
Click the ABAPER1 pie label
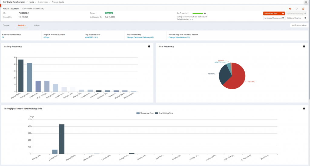click(x=218, y=62)
